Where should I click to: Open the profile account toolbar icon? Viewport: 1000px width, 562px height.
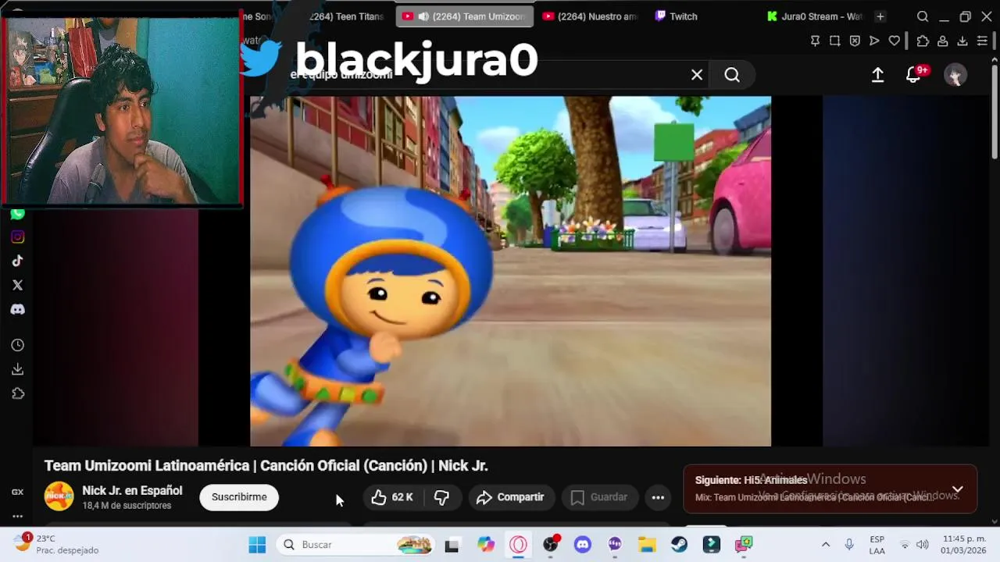tap(942, 41)
